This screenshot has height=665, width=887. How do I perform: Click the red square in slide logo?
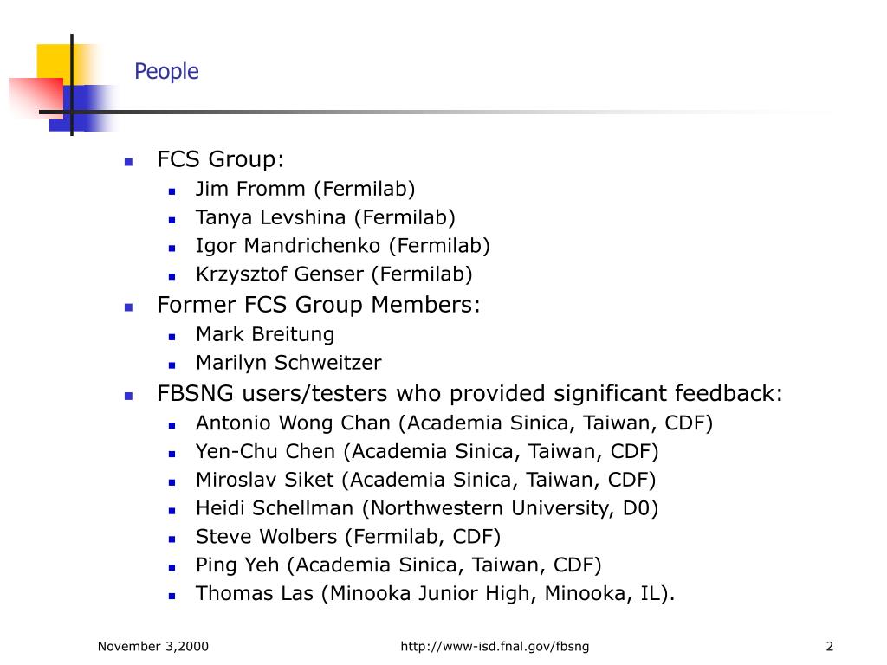point(36,99)
